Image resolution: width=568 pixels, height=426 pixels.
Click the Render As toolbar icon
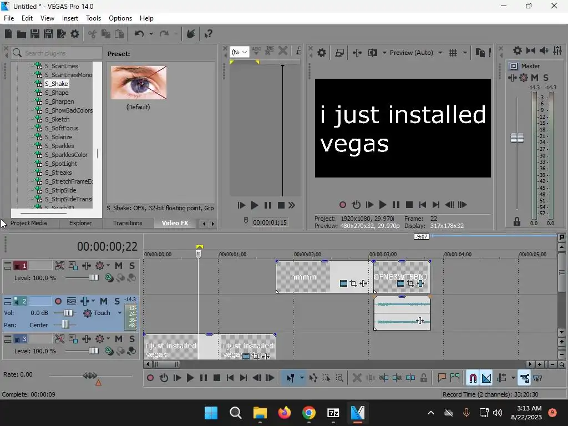62,34
